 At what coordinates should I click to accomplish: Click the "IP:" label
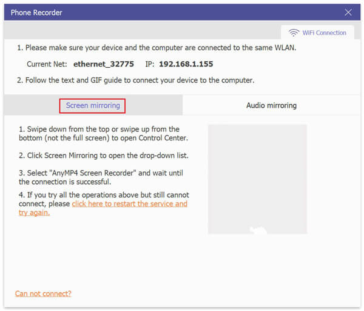[x=150, y=64]
